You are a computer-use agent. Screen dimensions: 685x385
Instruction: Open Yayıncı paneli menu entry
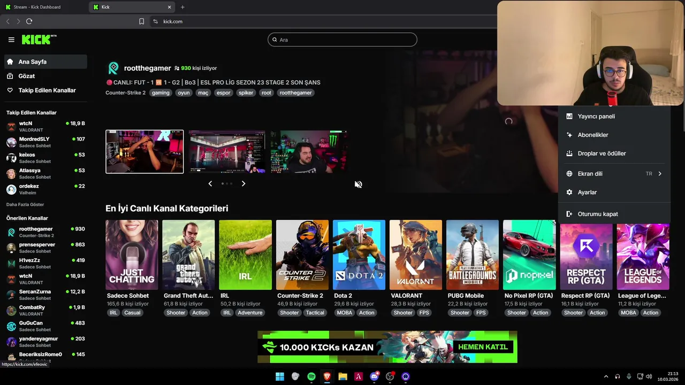click(x=614, y=116)
